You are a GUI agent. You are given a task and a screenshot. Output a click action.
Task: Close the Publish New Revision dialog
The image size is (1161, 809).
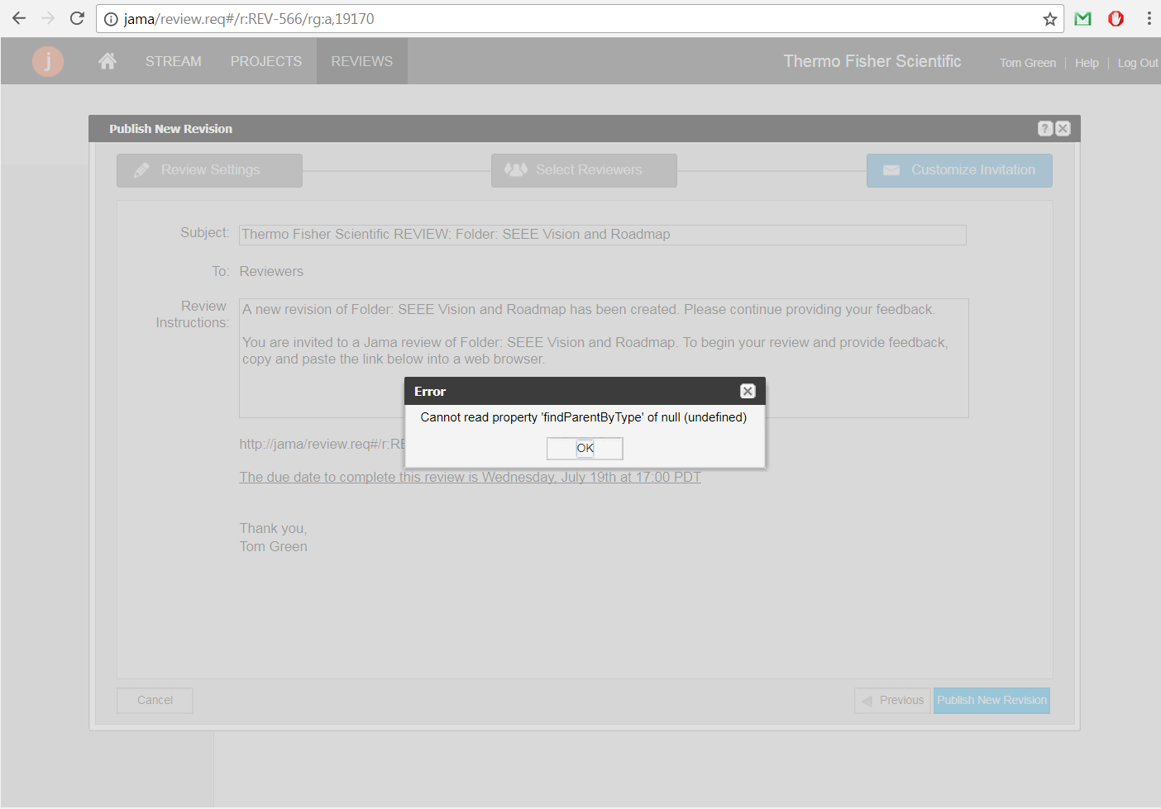pos(1063,128)
